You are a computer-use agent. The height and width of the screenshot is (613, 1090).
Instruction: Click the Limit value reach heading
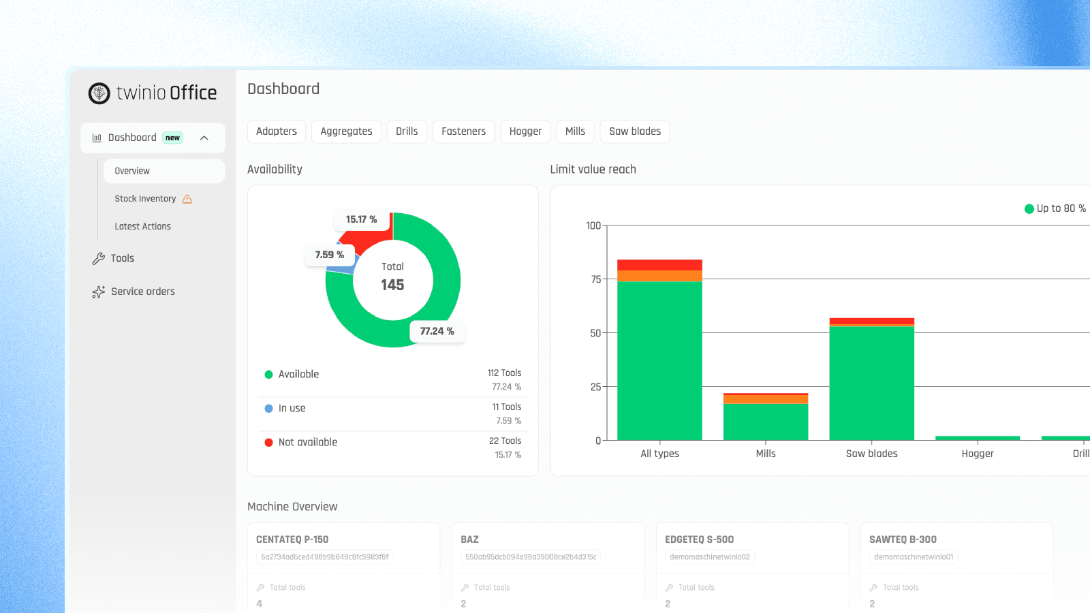click(x=593, y=170)
